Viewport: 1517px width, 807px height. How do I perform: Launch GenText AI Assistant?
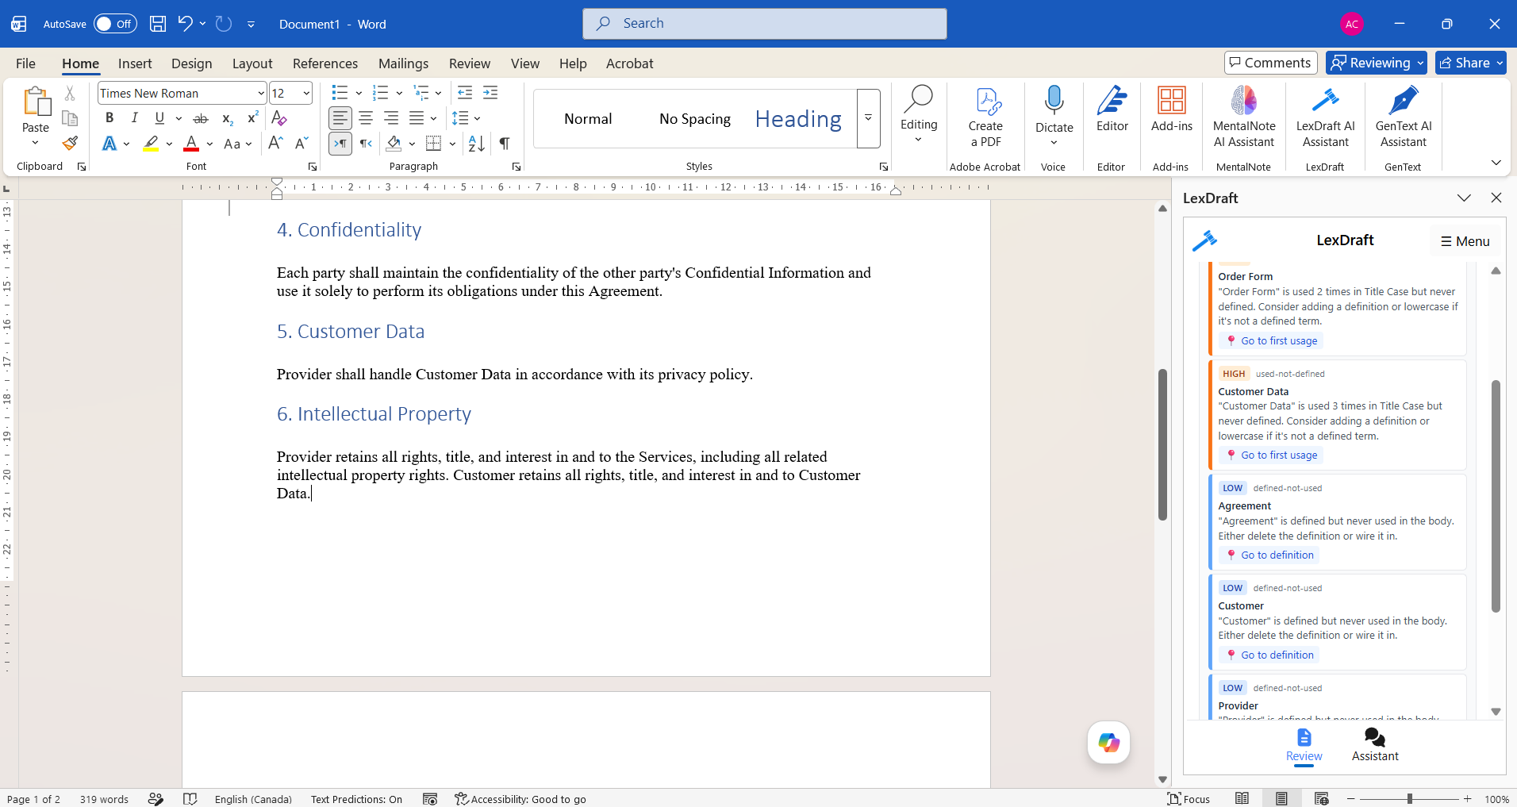1403,117
